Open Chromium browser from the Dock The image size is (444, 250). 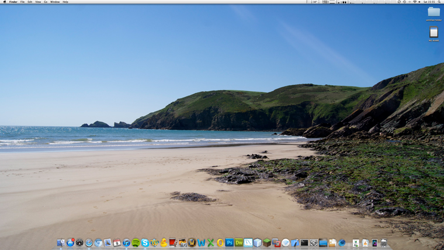click(x=98, y=242)
